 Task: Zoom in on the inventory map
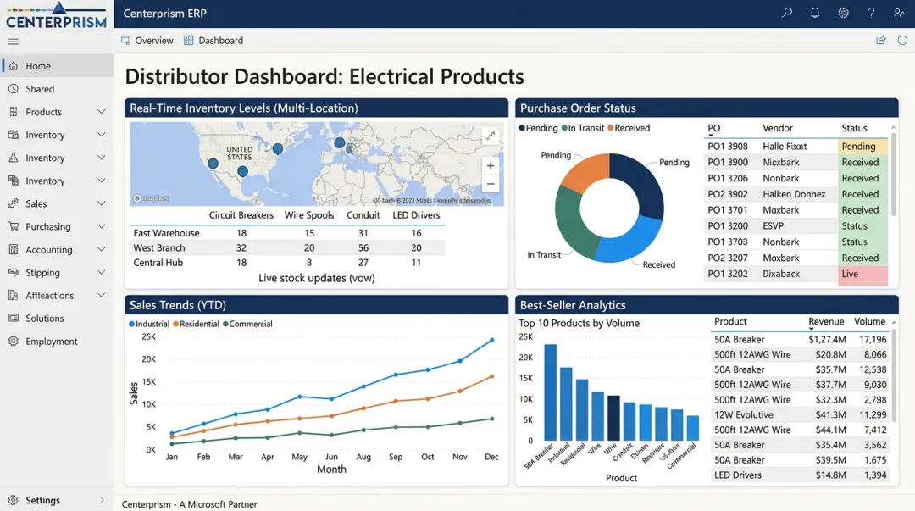491,166
